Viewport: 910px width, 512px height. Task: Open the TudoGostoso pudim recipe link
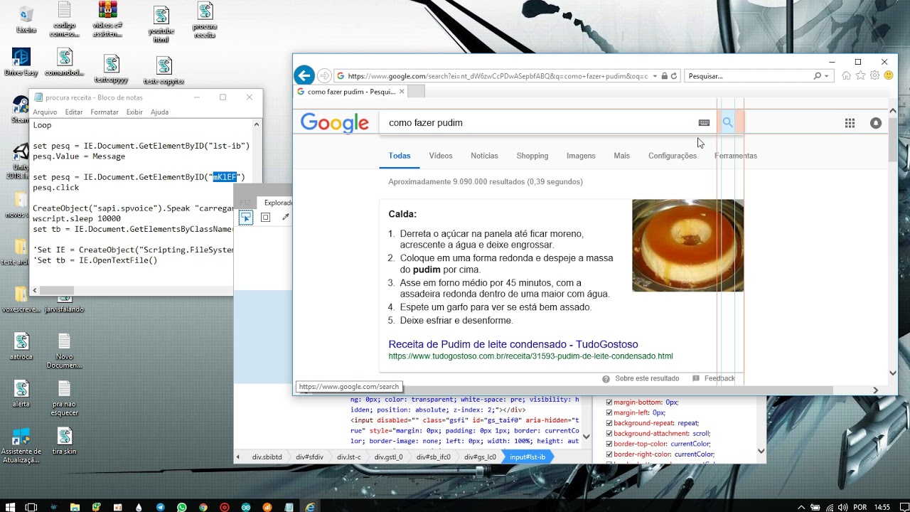pyautogui.click(x=513, y=344)
